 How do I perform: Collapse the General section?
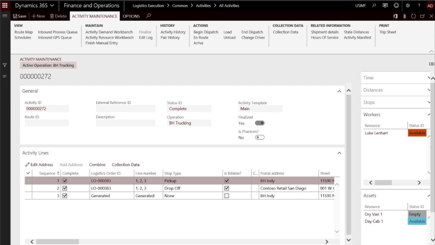click(x=339, y=91)
